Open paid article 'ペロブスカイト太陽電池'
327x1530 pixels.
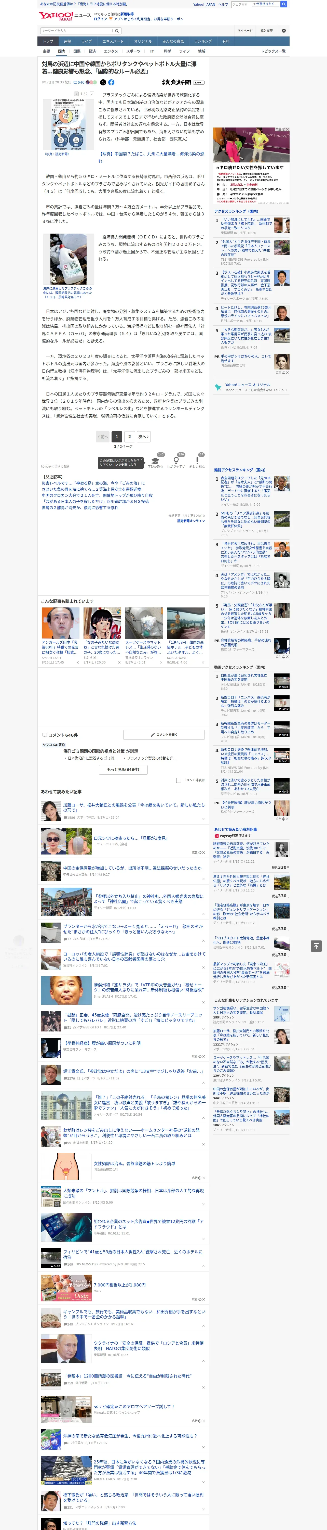click(x=241, y=940)
